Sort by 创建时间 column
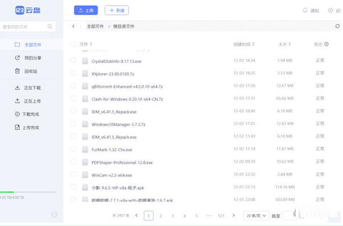 pyautogui.click(x=244, y=44)
